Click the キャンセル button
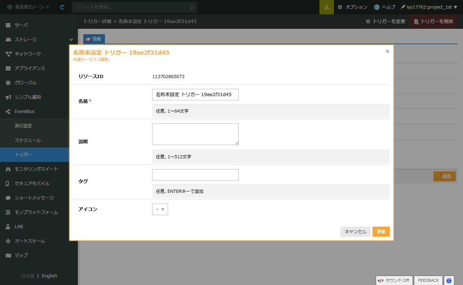Screen dimensions: 463x285 [355, 232]
